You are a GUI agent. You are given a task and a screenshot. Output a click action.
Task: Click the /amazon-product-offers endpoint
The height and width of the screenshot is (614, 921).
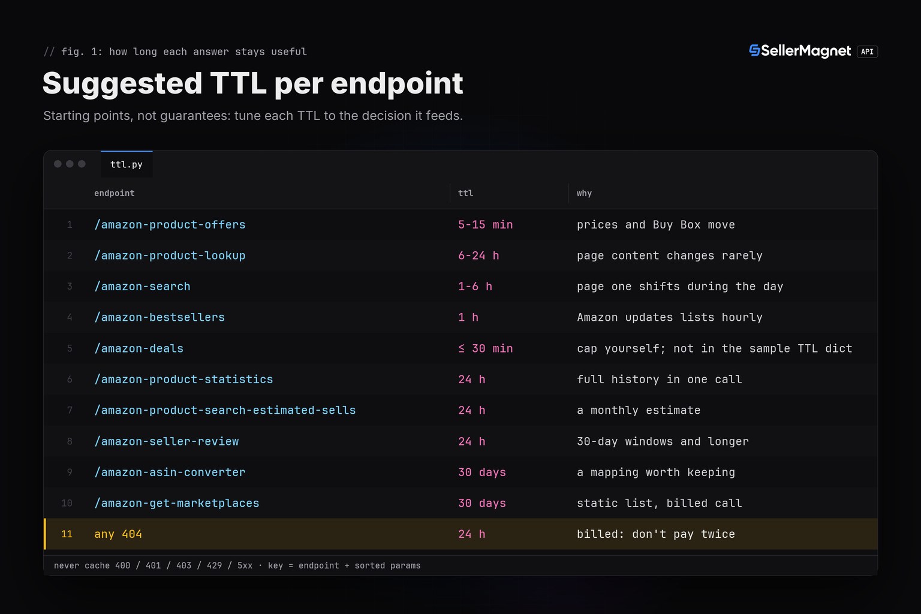click(x=170, y=225)
